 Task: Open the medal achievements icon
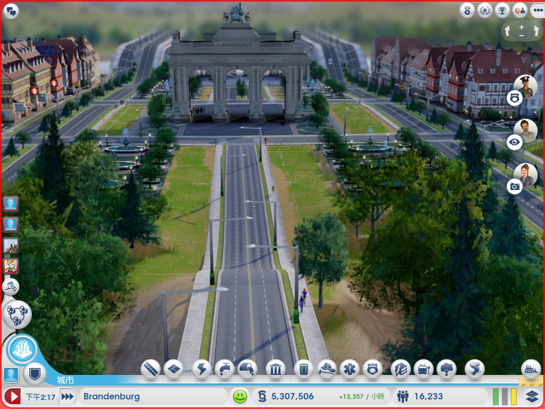(467, 11)
